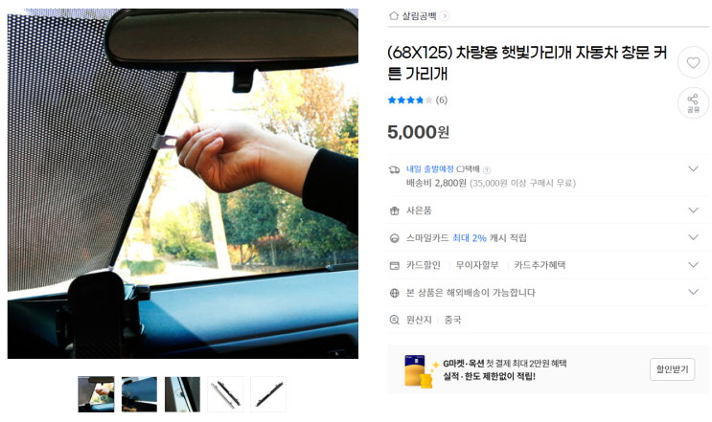Open the 무이자할부 option
The width and height of the screenshot is (712, 422).
(x=477, y=265)
